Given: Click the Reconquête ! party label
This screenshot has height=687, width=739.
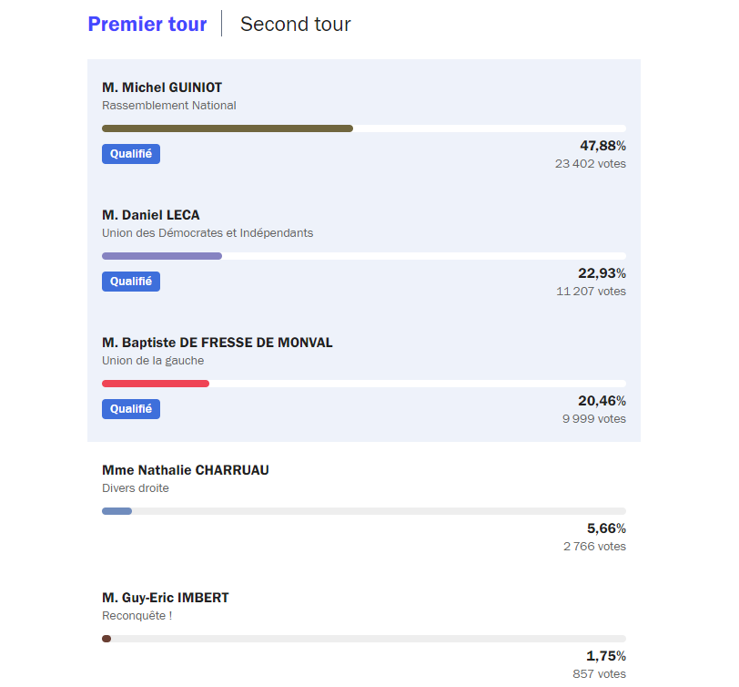Looking at the screenshot, I should click(137, 616).
